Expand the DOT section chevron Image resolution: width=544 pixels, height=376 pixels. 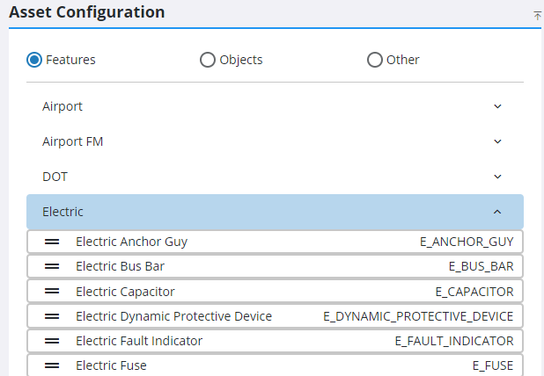tap(497, 177)
